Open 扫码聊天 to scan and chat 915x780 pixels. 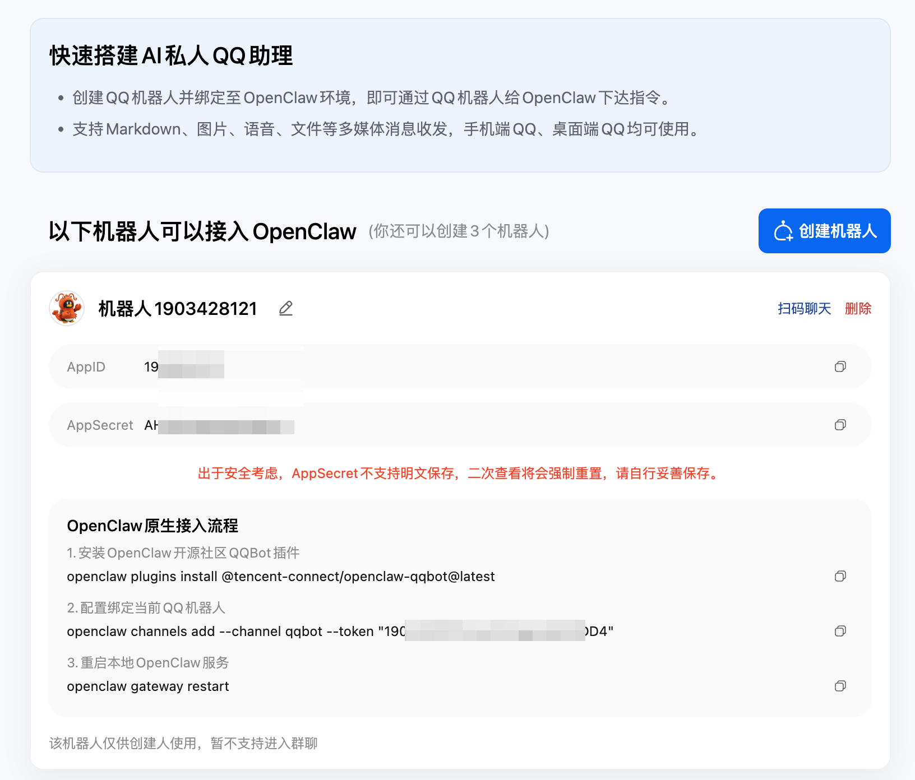(x=805, y=308)
